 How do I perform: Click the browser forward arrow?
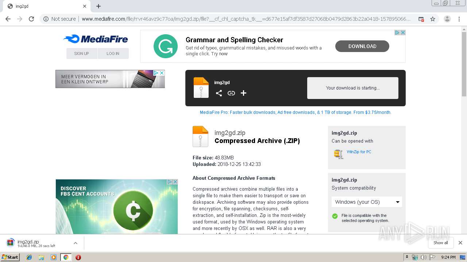20,19
